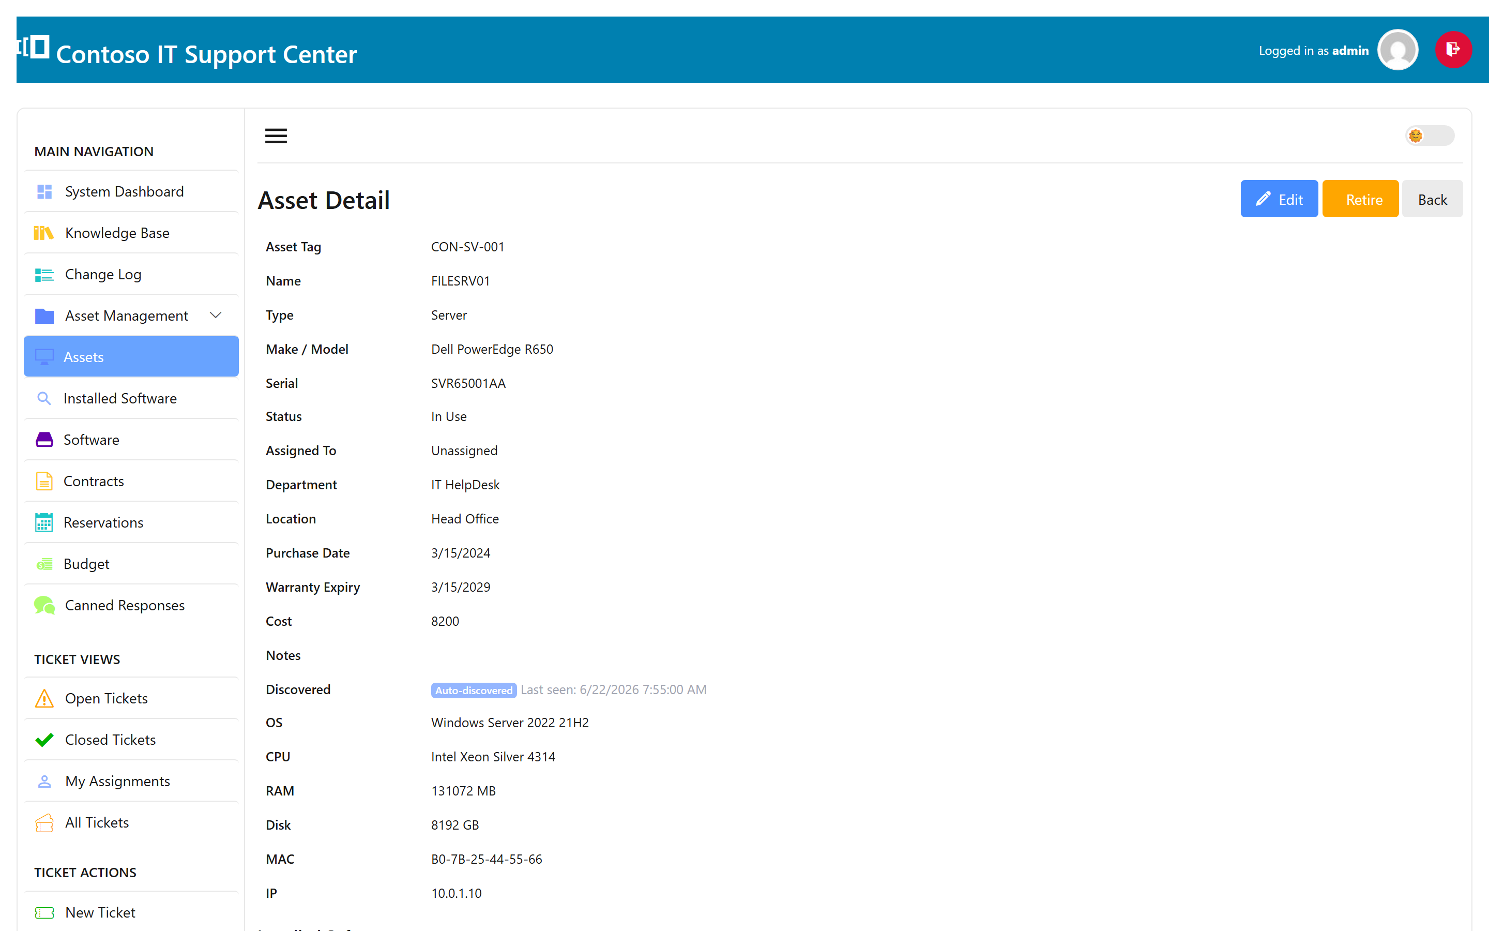Click the Change Log list icon
Viewport: 1489px width, 931px height.
(44, 275)
